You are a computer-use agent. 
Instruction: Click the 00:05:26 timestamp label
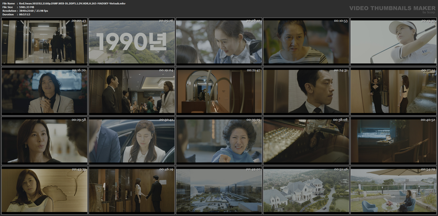pos(166,21)
